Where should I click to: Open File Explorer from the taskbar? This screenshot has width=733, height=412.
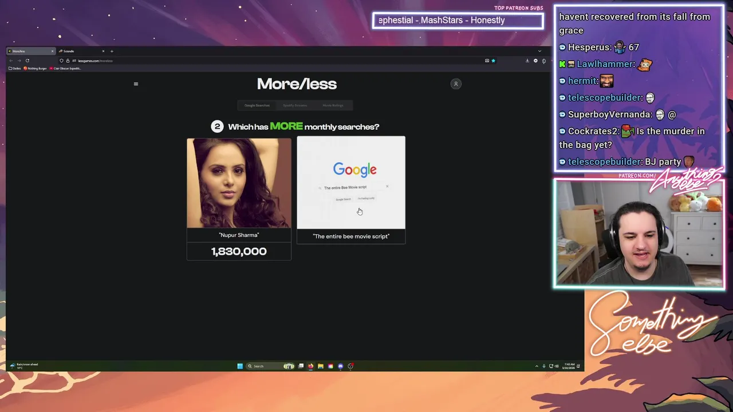pyautogui.click(x=321, y=366)
